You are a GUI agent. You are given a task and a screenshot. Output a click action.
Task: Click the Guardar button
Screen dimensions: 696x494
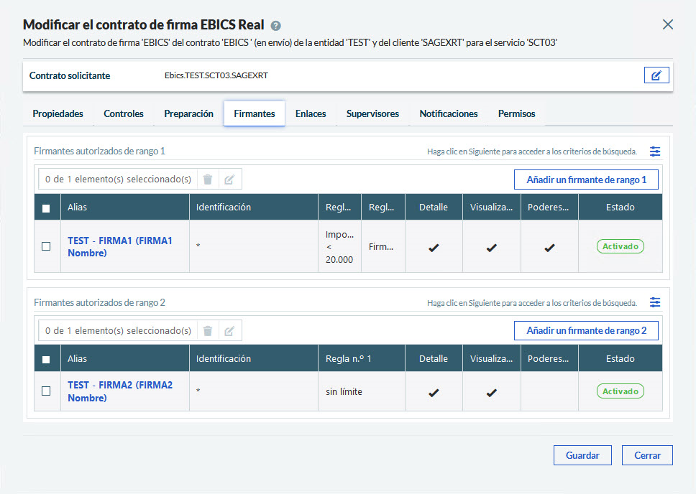(x=582, y=455)
